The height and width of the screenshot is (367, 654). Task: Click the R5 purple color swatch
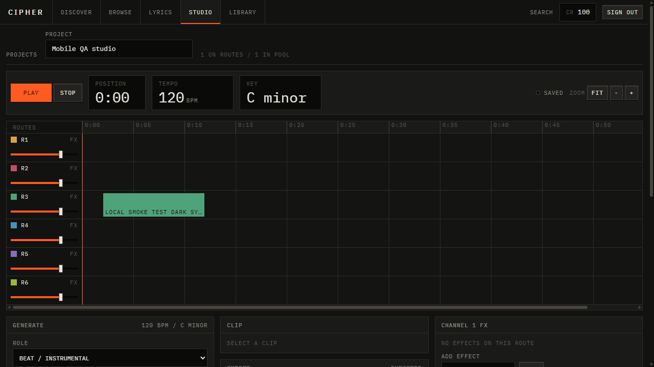click(14, 254)
